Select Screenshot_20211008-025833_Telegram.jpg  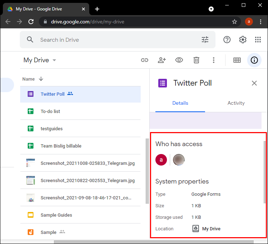tap(80, 163)
